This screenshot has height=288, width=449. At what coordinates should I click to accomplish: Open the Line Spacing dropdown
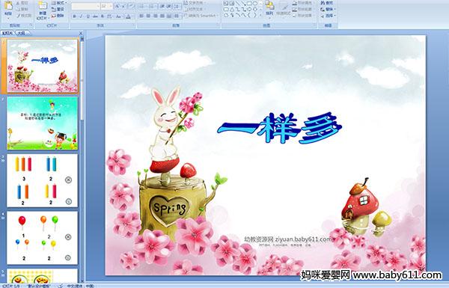click(x=177, y=6)
